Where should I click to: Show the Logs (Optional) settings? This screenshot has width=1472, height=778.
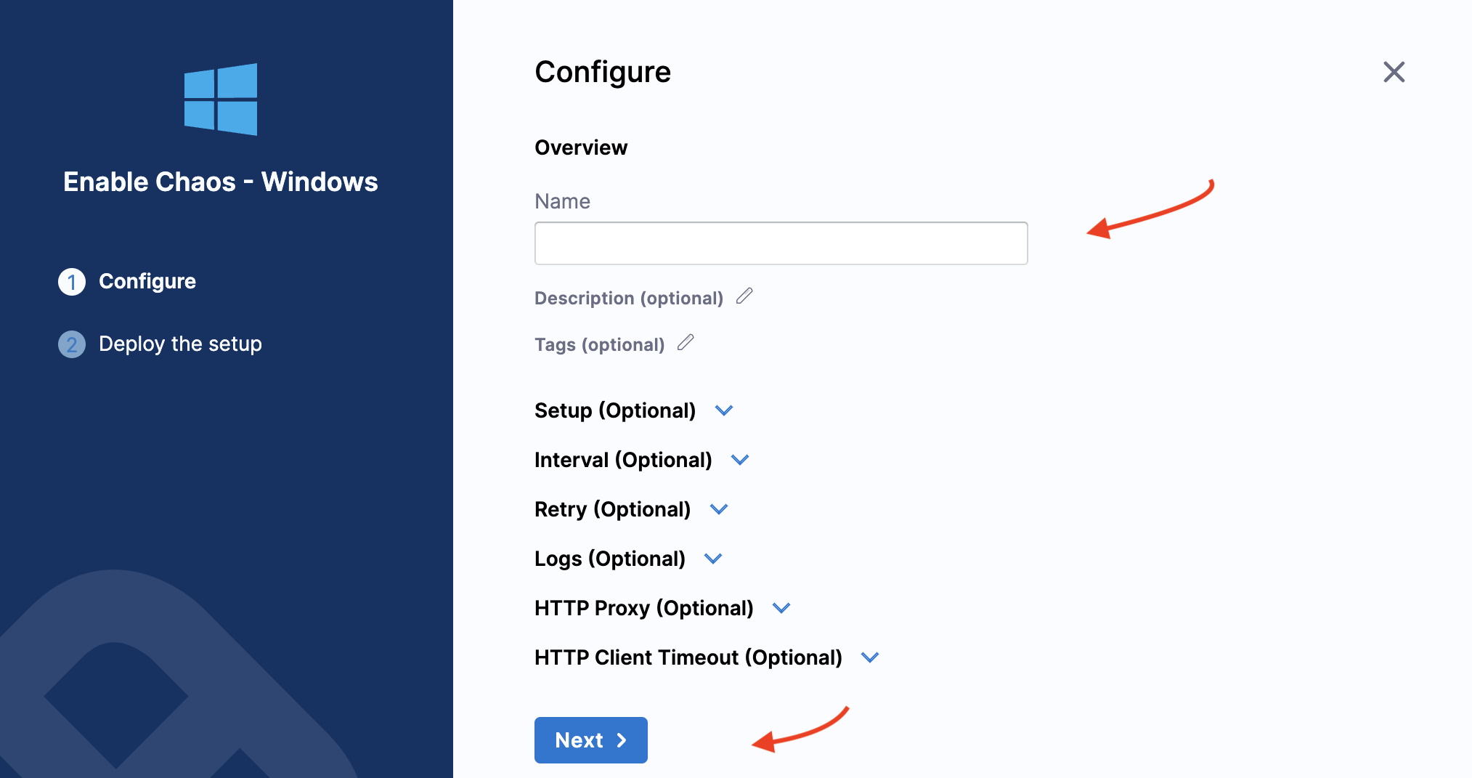click(713, 559)
